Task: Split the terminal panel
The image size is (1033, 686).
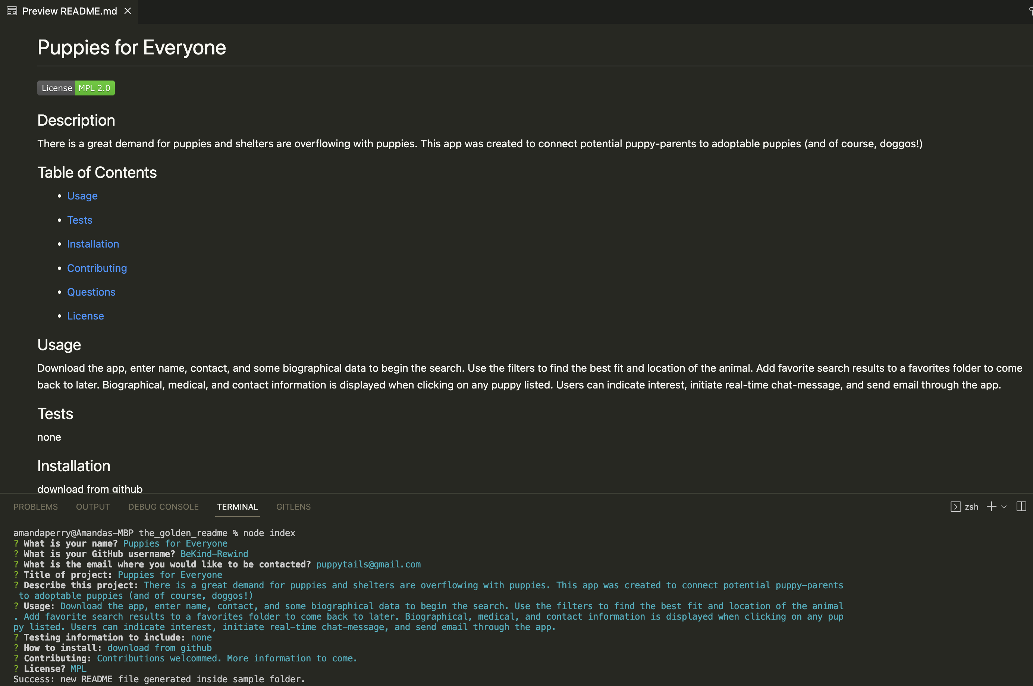Action: tap(1021, 507)
